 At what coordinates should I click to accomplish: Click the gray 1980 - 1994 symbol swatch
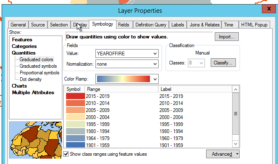(76, 131)
